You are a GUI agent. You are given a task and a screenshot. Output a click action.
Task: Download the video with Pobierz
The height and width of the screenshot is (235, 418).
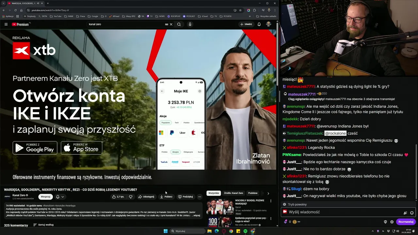click(166, 197)
